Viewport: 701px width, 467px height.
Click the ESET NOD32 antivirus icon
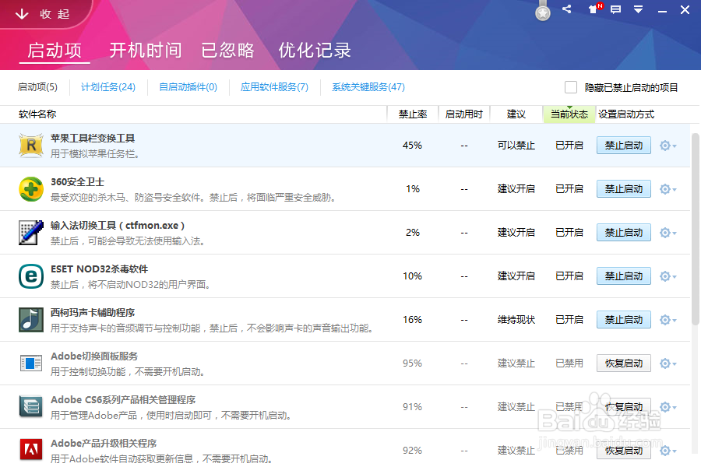pyautogui.click(x=30, y=276)
